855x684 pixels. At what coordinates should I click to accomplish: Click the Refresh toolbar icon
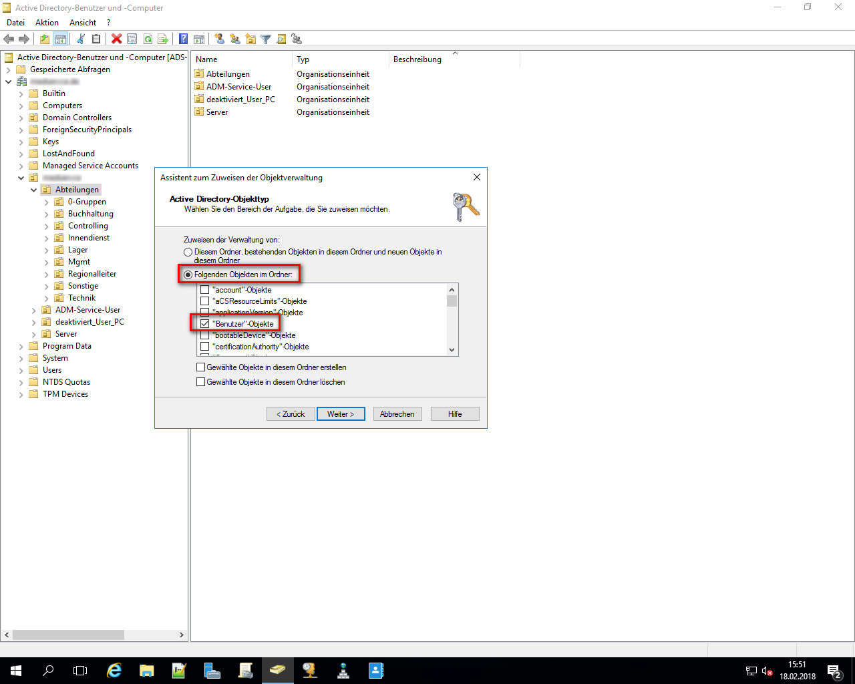(148, 39)
